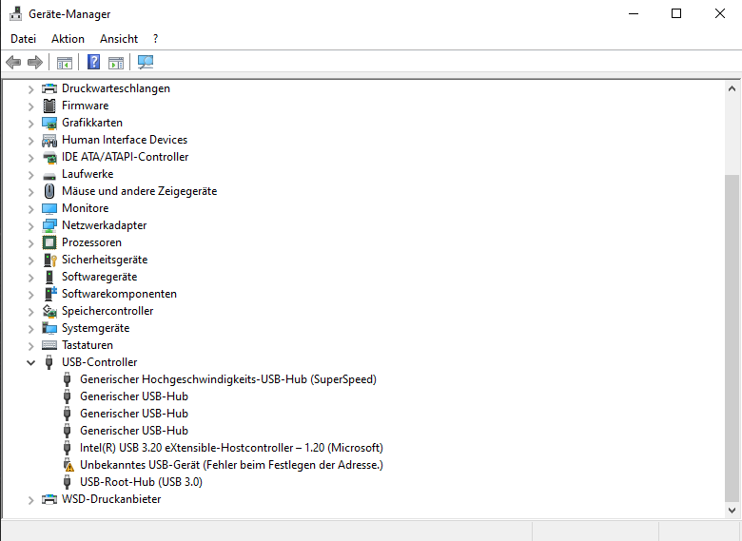Select the Softwarekomponenten category label
This screenshot has height=541, width=742.
(x=119, y=294)
